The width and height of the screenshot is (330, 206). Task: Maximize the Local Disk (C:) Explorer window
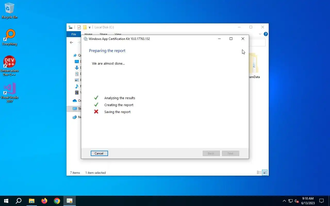coord(251,27)
